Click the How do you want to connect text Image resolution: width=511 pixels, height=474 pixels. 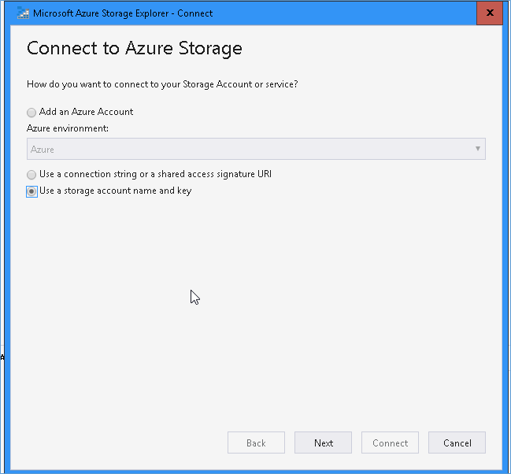click(x=162, y=84)
